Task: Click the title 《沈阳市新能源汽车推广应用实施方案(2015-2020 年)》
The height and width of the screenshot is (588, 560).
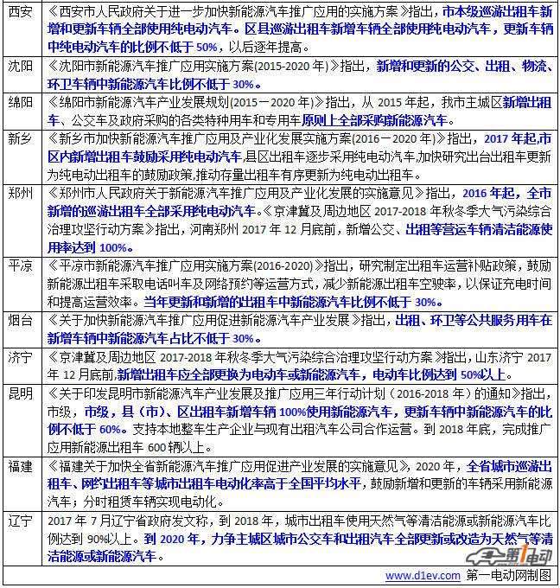Action: click(x=193, y=66)
